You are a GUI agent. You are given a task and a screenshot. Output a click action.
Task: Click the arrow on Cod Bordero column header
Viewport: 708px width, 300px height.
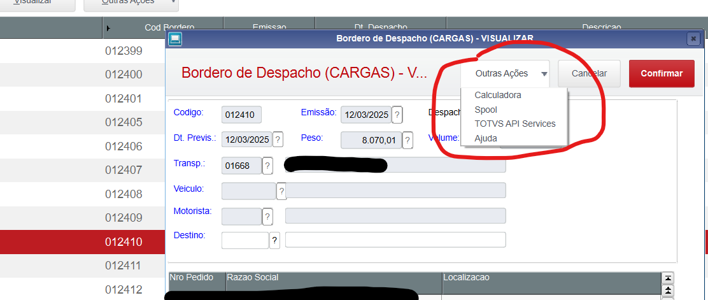click(x=108, y=28)
